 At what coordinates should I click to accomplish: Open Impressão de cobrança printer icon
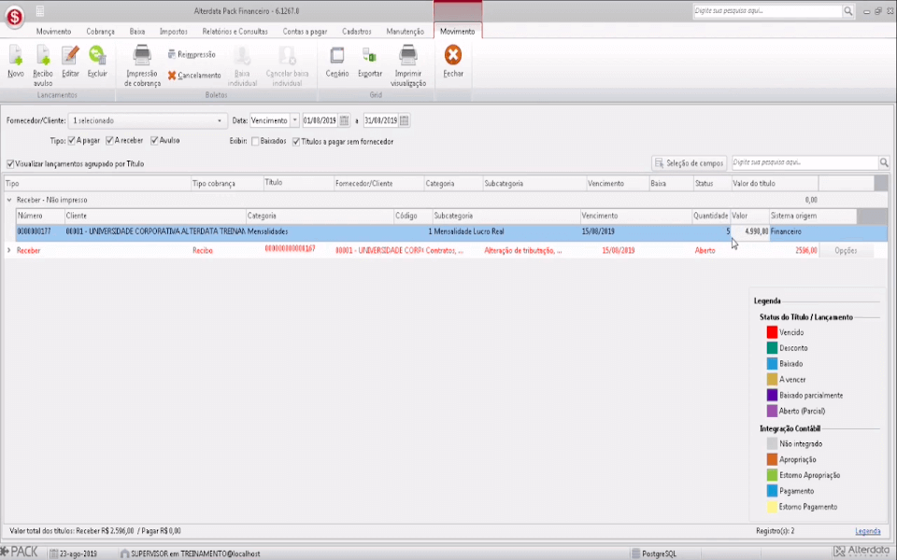click(142, 56)
